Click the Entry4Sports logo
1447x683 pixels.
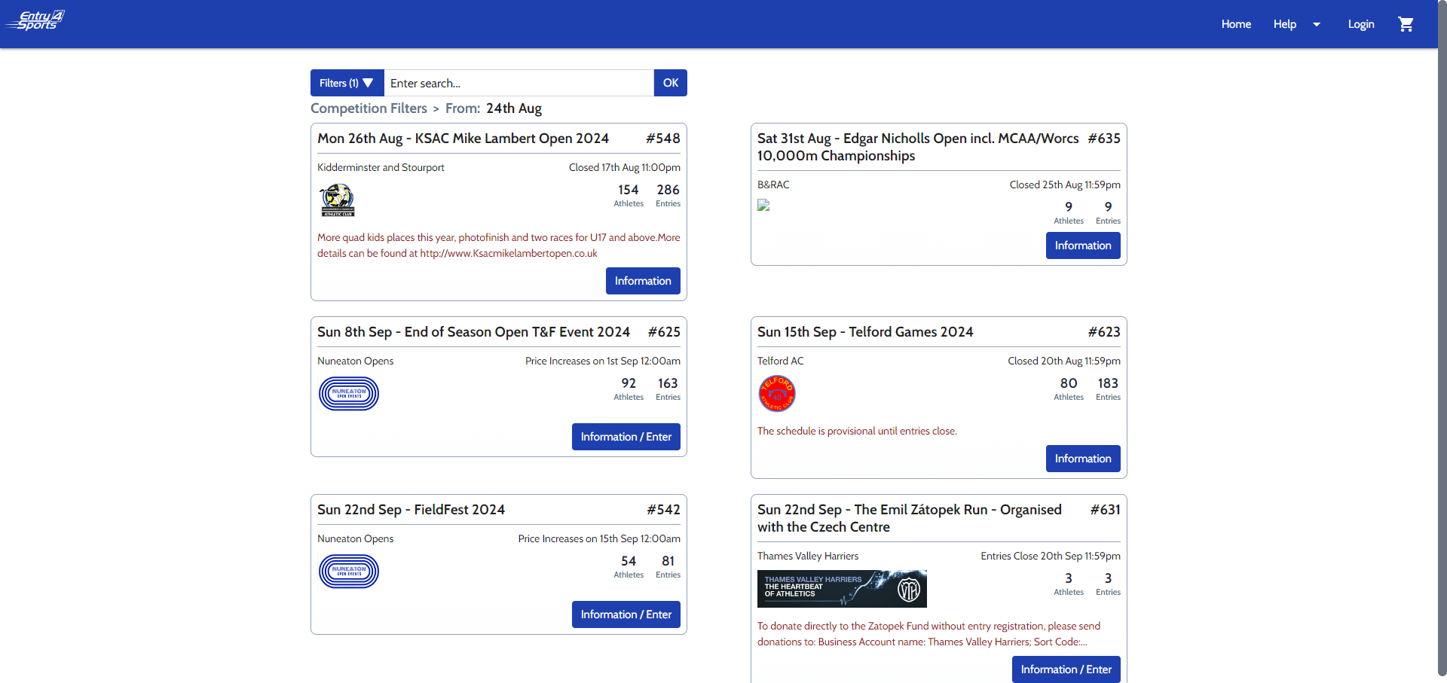coord(35,20)
